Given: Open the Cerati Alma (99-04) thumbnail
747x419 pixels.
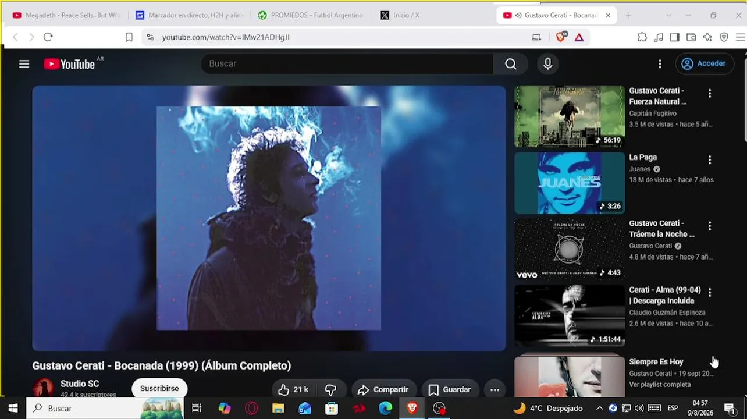Looking at the screenshot, I should (570, 315).
